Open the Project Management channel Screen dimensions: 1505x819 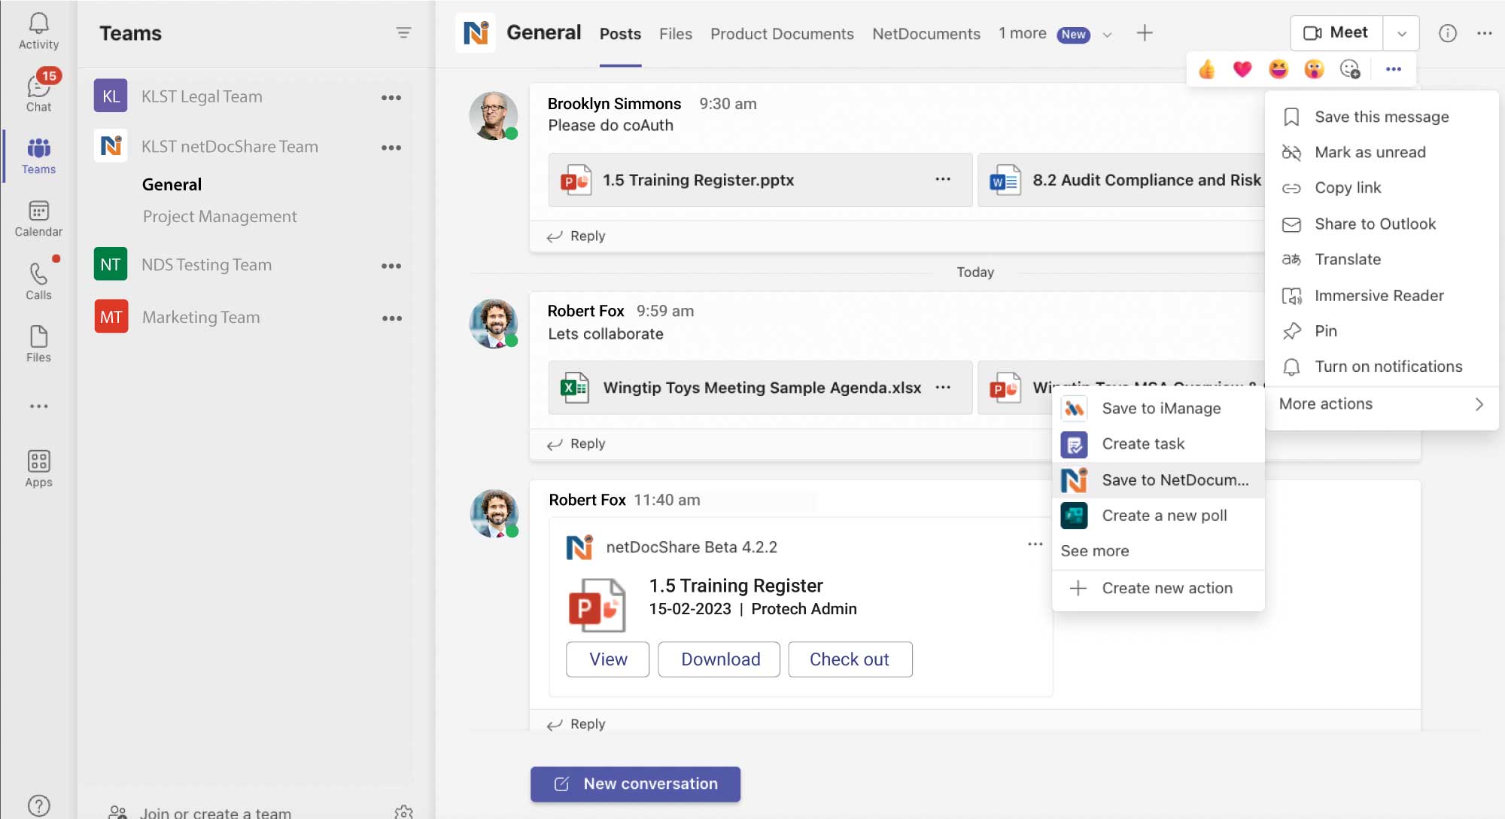[x=220, y=217]
